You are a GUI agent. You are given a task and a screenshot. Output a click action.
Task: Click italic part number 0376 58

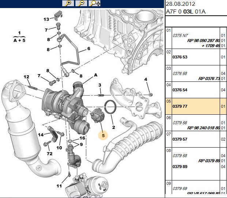tap(180, 73)
